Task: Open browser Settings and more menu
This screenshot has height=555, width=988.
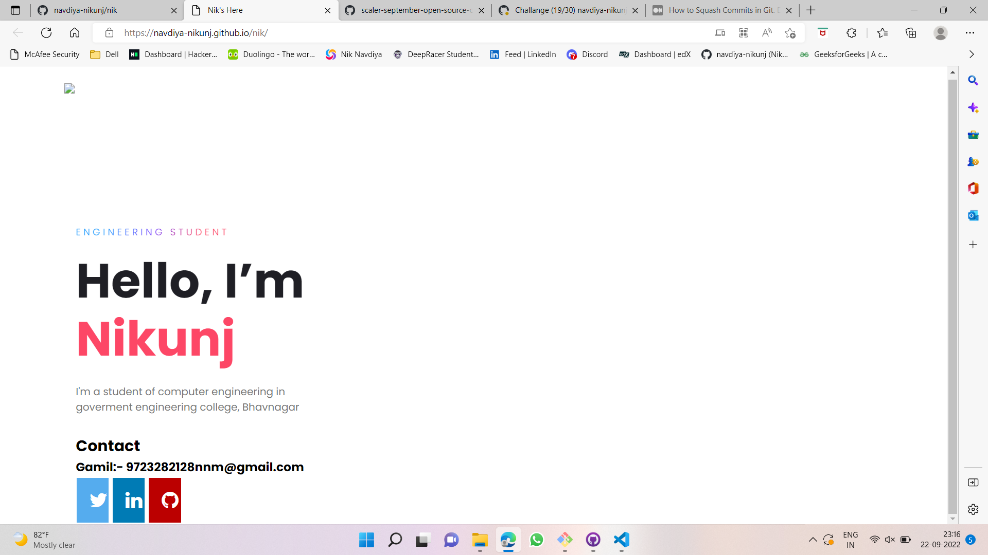Action: coord(969,33)
